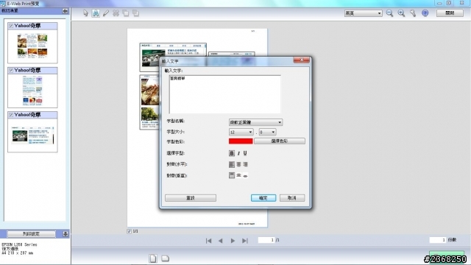Open the wrench settings tool
The image size is (471, 265).
coord(413,13)
